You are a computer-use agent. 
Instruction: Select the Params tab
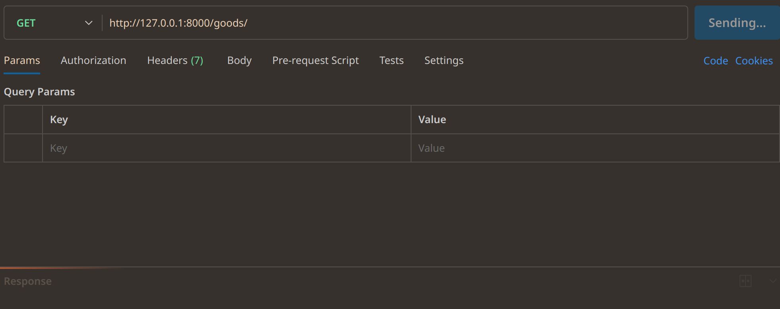point(22,60)
